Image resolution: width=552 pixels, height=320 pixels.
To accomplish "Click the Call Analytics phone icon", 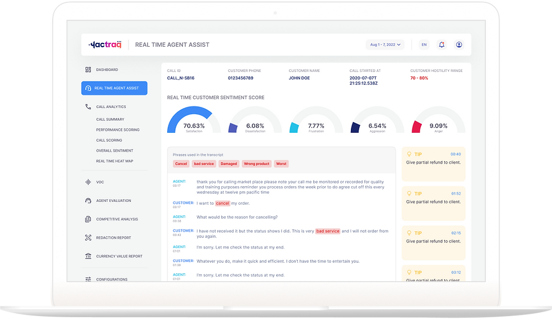I will 88,106.
